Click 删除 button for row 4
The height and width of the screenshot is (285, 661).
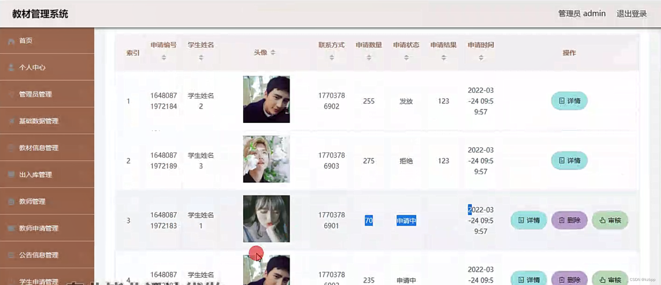click(x=569, y=279)
